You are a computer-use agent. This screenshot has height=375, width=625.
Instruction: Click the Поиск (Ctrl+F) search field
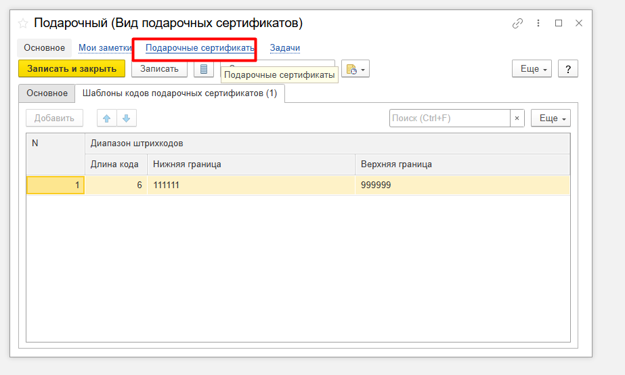click(x=449, y=118)
